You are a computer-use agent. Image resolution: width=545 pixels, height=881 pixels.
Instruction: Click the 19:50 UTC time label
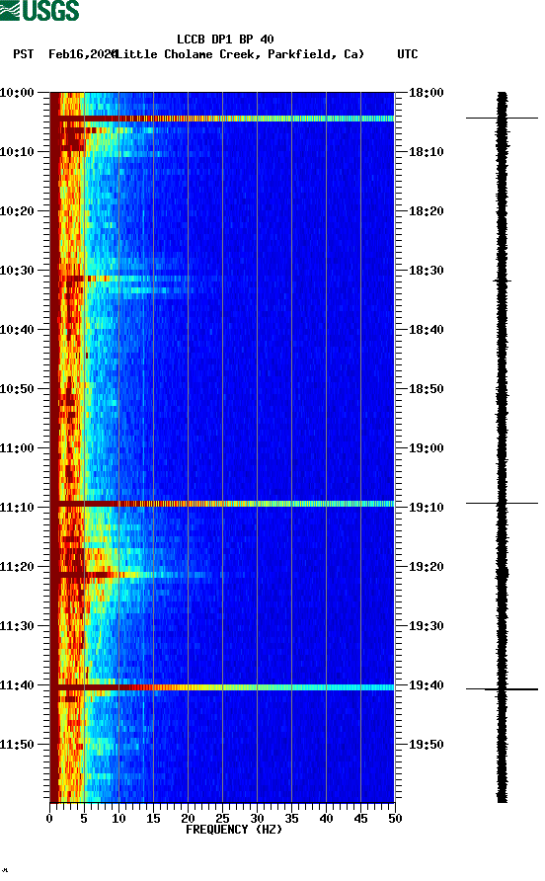coord(427,745)
